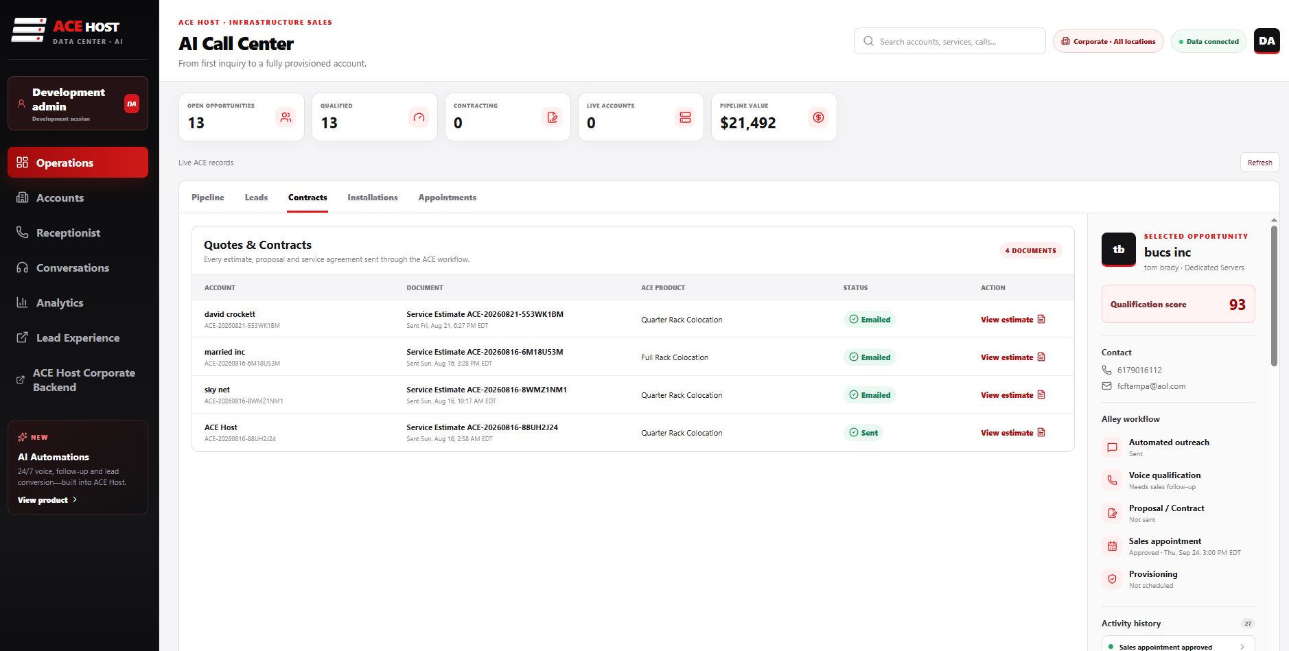Click the phone number 6179016112
The height and width of the screenshot is (651, 1289).
[x=1139, y=370]
